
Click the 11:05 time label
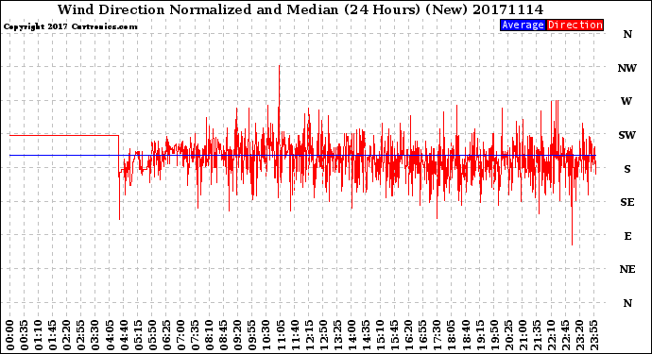281,335
